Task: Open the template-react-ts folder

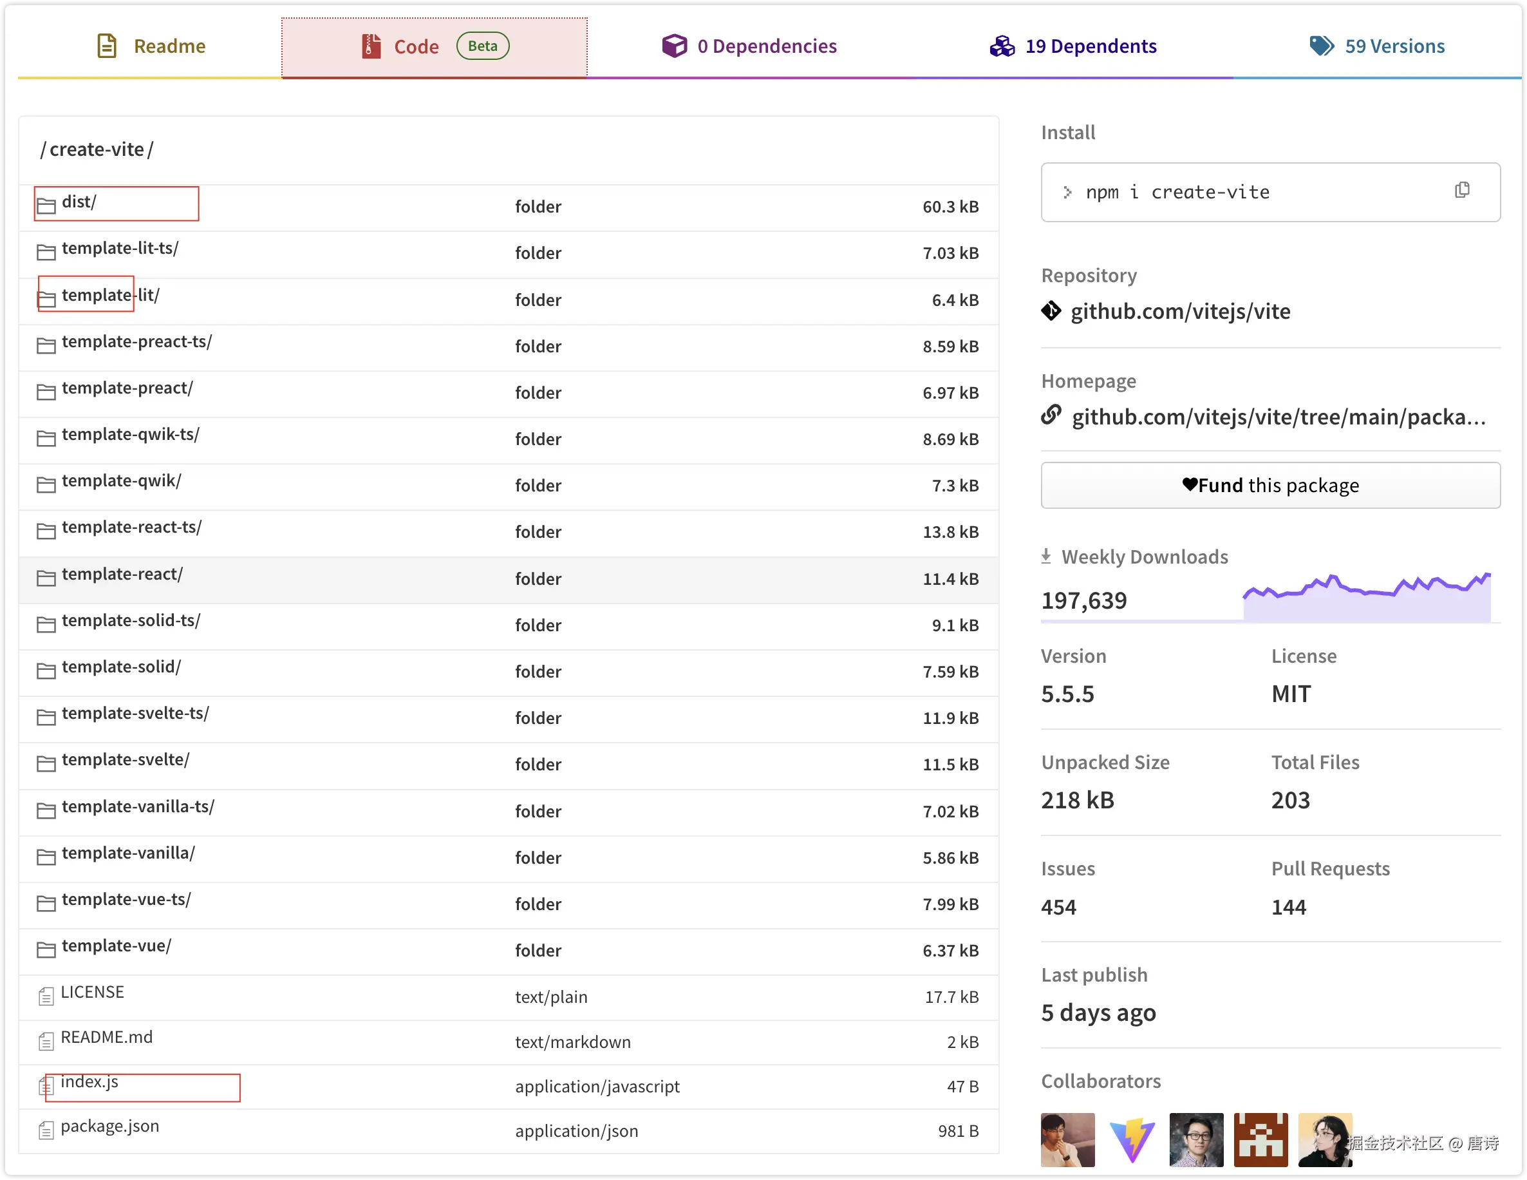Action: [x=131, y=528]
